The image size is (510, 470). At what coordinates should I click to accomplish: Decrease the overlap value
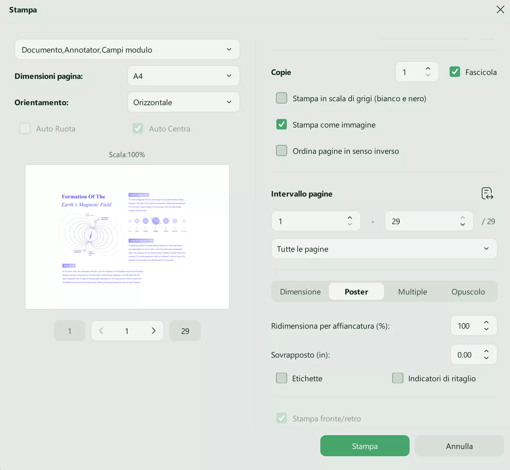pyautogui.click(x=486, y=358)
